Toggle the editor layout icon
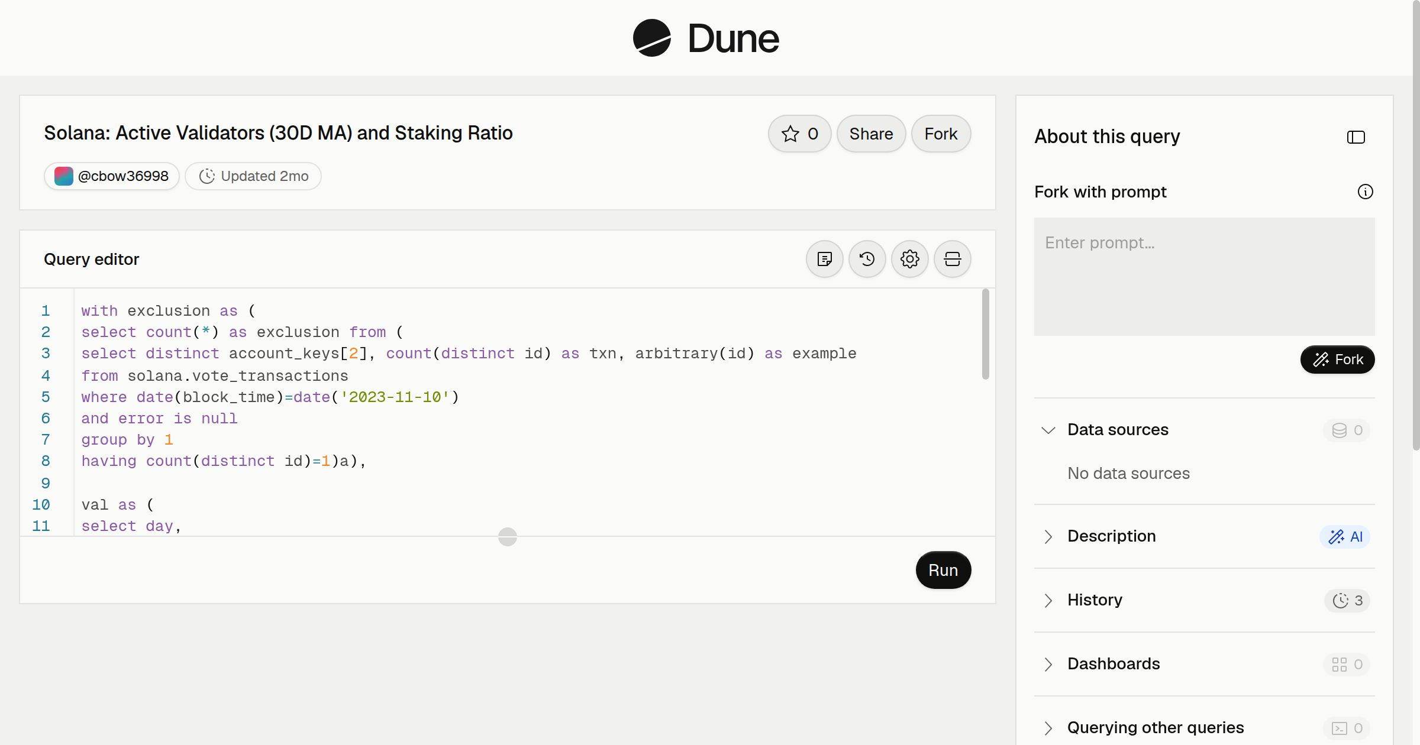This screenshot has width=1420, height=745. (x=953, y=259)
